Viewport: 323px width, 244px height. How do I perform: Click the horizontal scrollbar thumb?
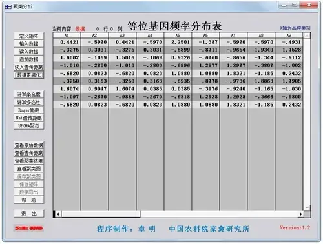[x=101, y=214]
